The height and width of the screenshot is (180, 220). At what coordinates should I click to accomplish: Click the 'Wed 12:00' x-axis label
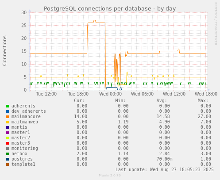[174, 94]
